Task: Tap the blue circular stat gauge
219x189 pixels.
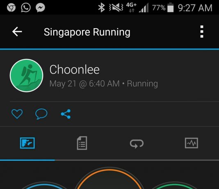Action: [44, 186]
